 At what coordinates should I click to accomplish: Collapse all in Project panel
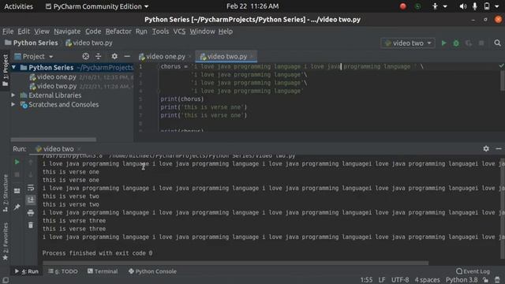98,56
